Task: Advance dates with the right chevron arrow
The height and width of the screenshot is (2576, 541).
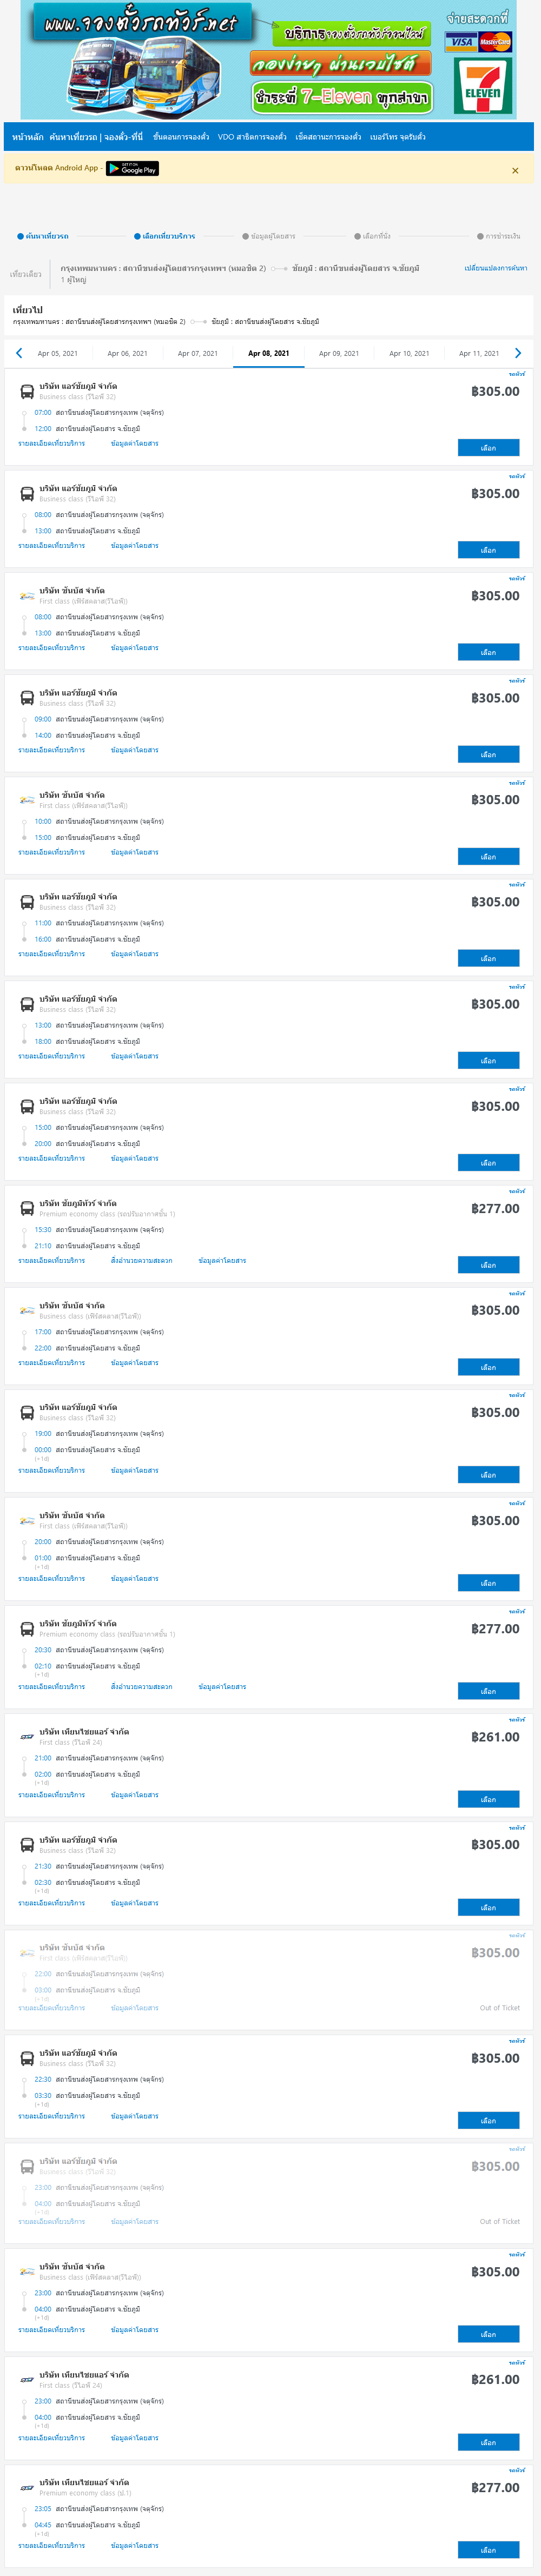Action: click(x=517, y=353)
